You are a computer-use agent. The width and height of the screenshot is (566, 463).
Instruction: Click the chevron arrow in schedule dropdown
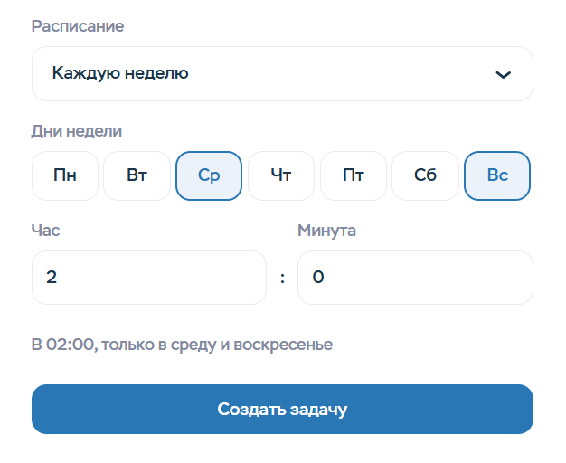click(x=504, y=74)
